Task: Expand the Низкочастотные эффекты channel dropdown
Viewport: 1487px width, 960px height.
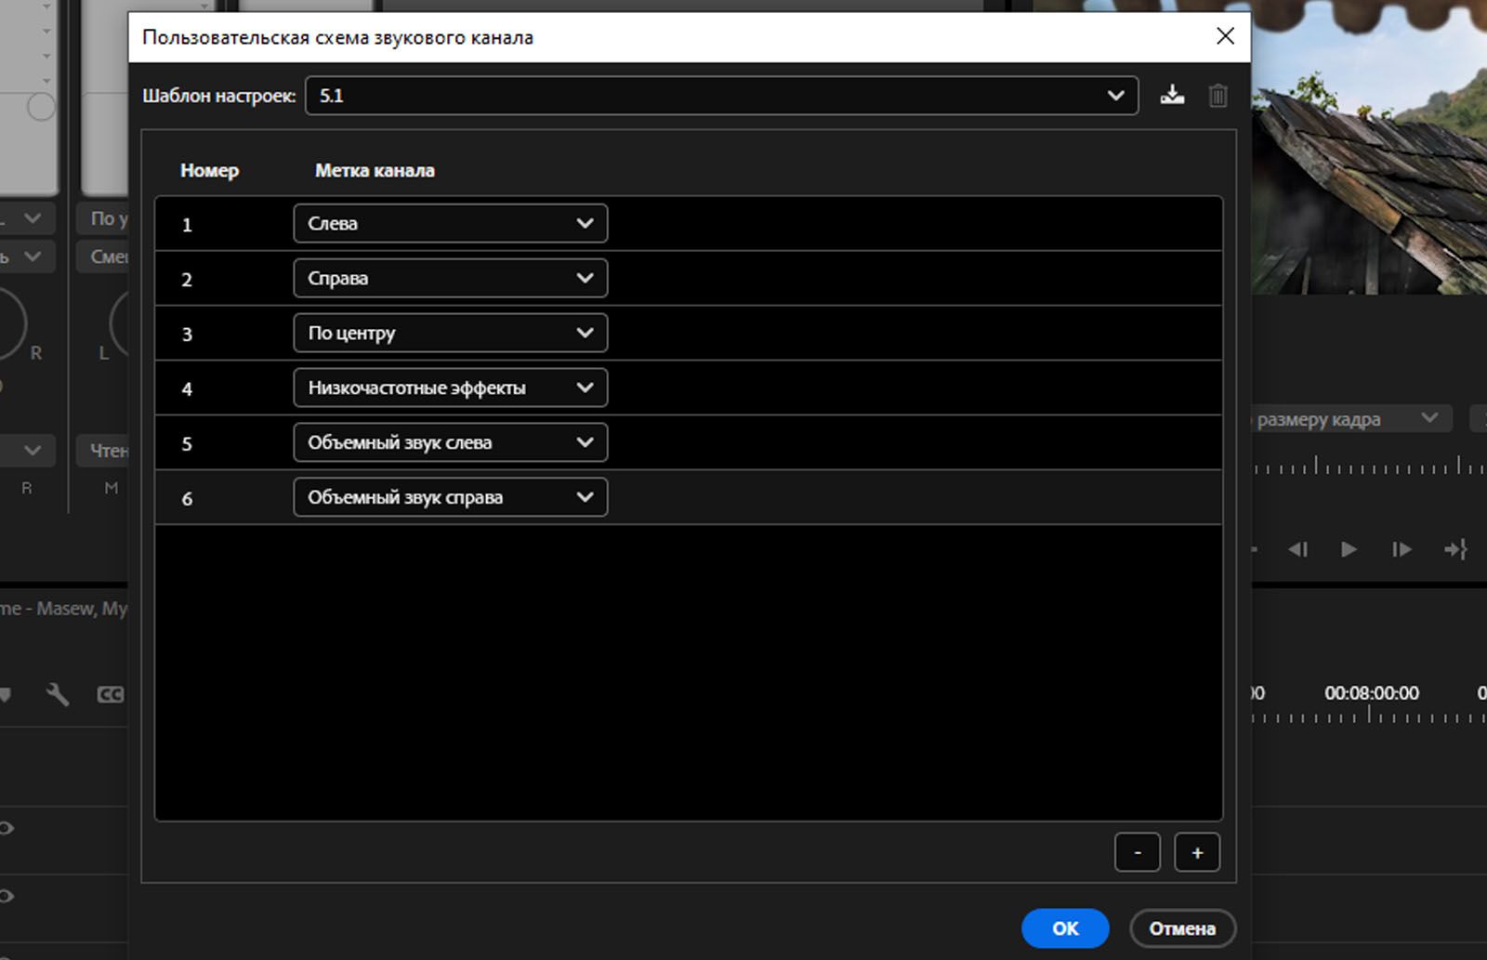Action: (451, 388)
